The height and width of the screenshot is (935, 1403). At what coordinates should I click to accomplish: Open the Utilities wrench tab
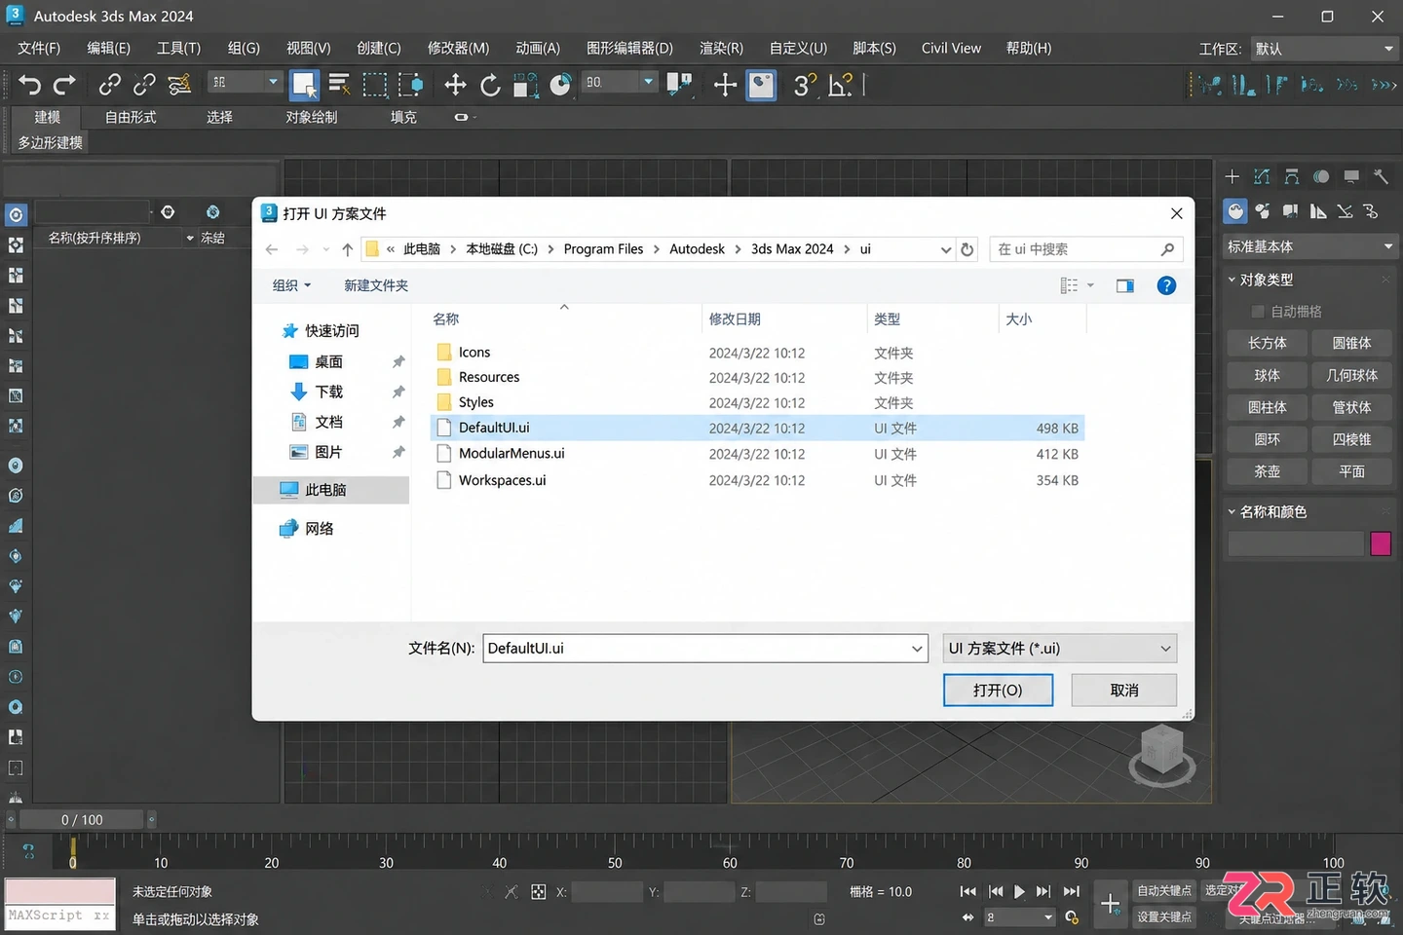(1381, 176)
